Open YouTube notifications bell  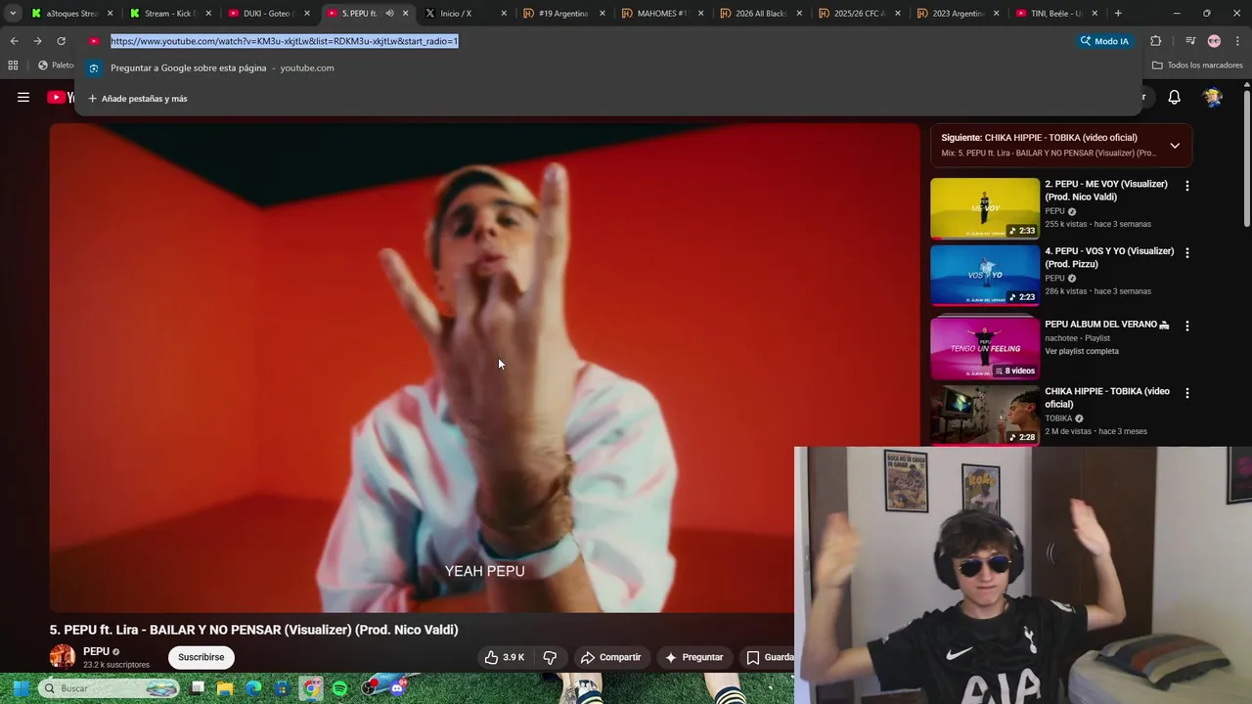1174,97
